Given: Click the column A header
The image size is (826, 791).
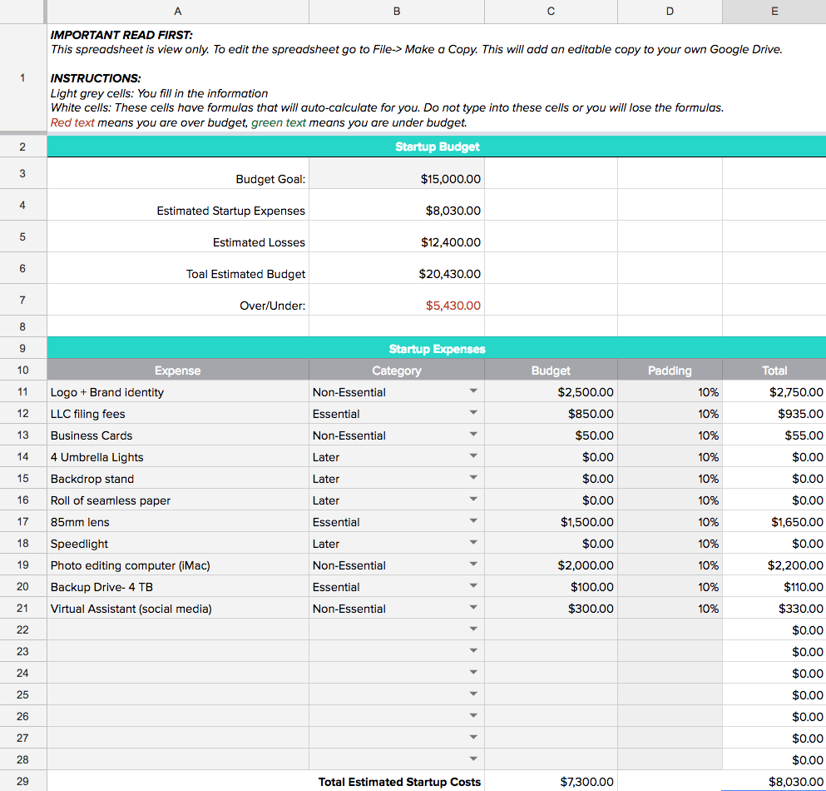Looking at the screenshot, I should [x=177, y=12].
